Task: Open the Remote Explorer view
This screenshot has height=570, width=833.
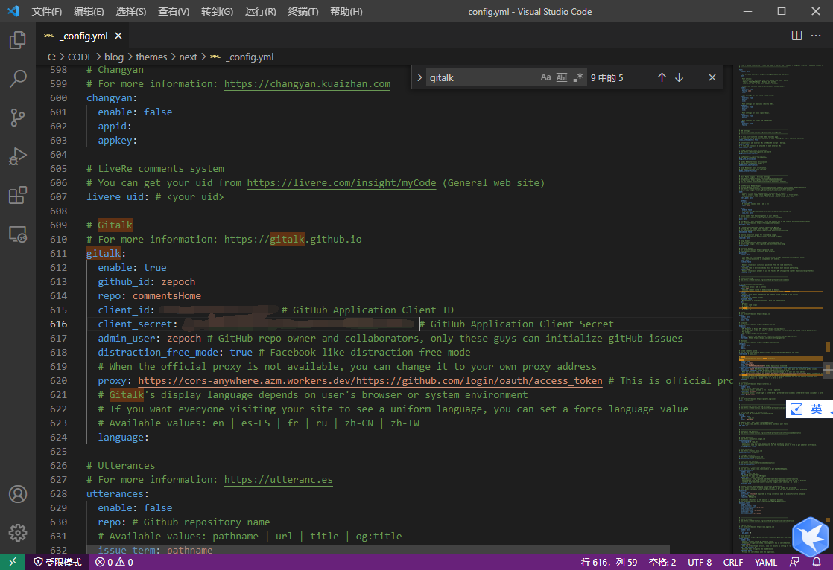Action: (x=18, y=234)
